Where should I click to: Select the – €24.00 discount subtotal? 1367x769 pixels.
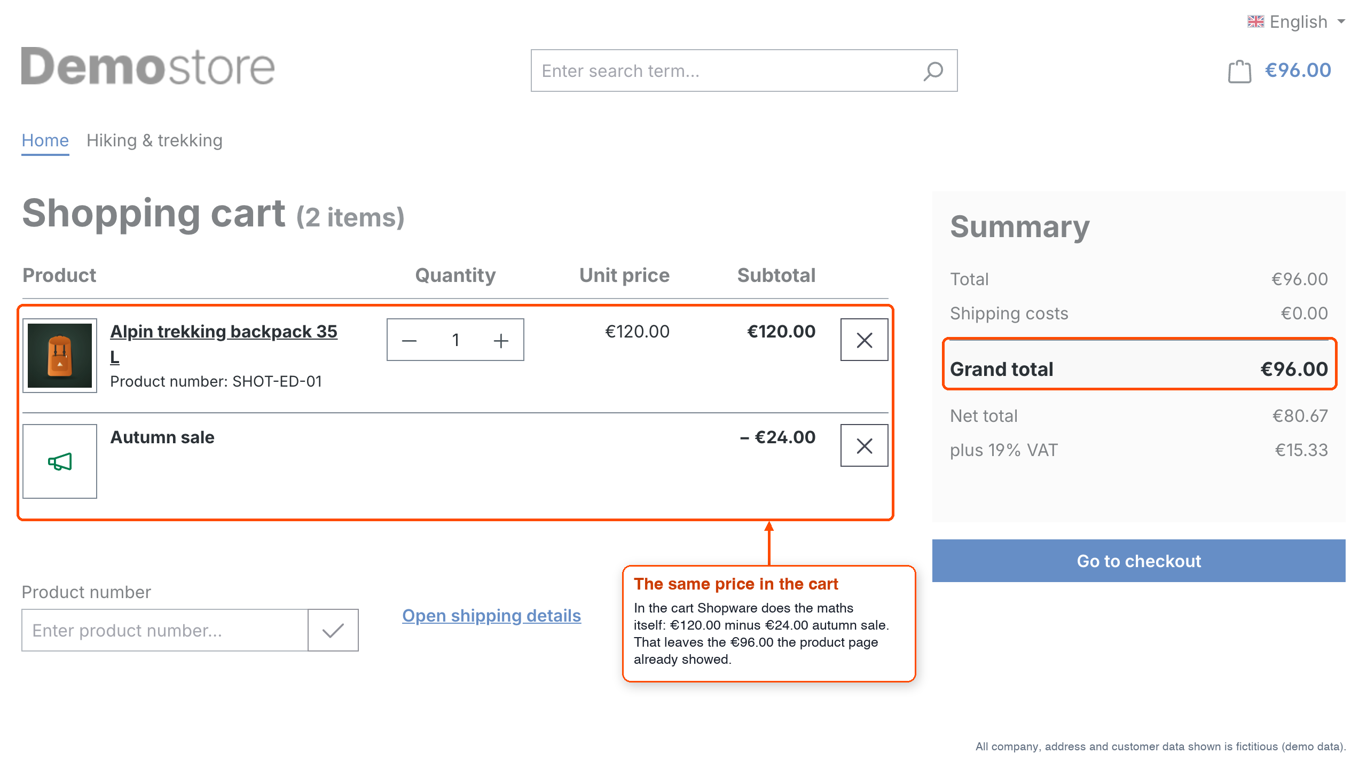[x=777, y=437]
